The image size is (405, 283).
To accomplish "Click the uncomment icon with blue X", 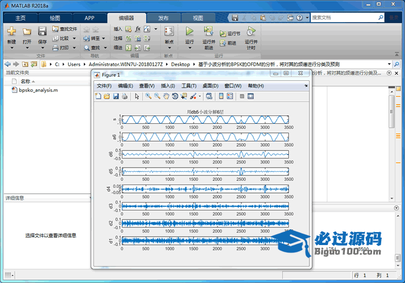I will pyautogui.click(x=138, y=38).
